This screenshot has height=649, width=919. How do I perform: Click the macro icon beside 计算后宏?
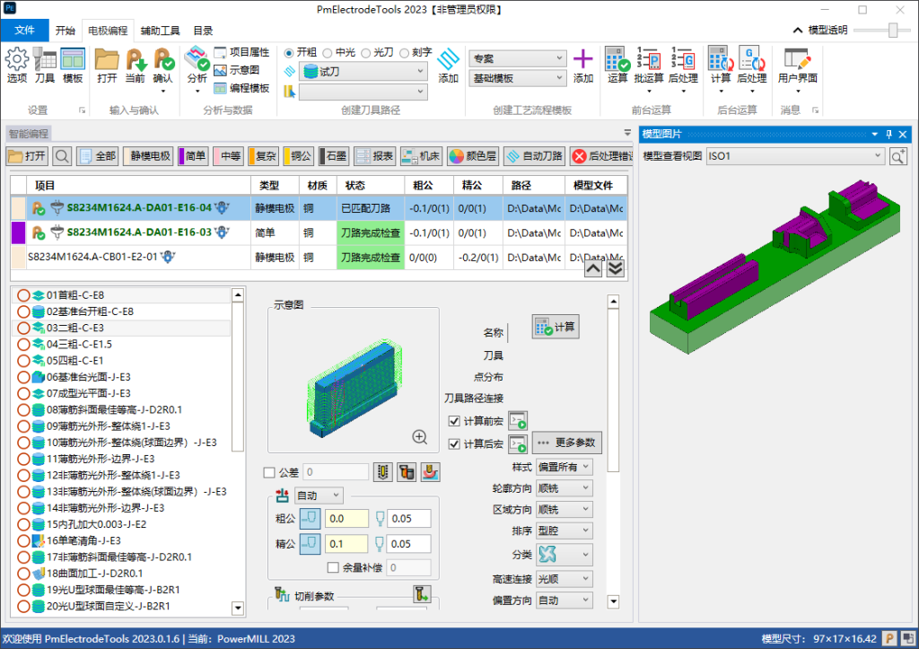click(518, 443)
